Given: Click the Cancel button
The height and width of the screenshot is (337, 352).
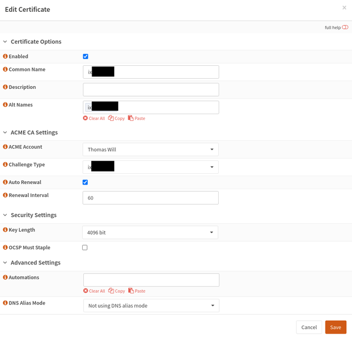Looking at the screenshot, I should 309,327.
